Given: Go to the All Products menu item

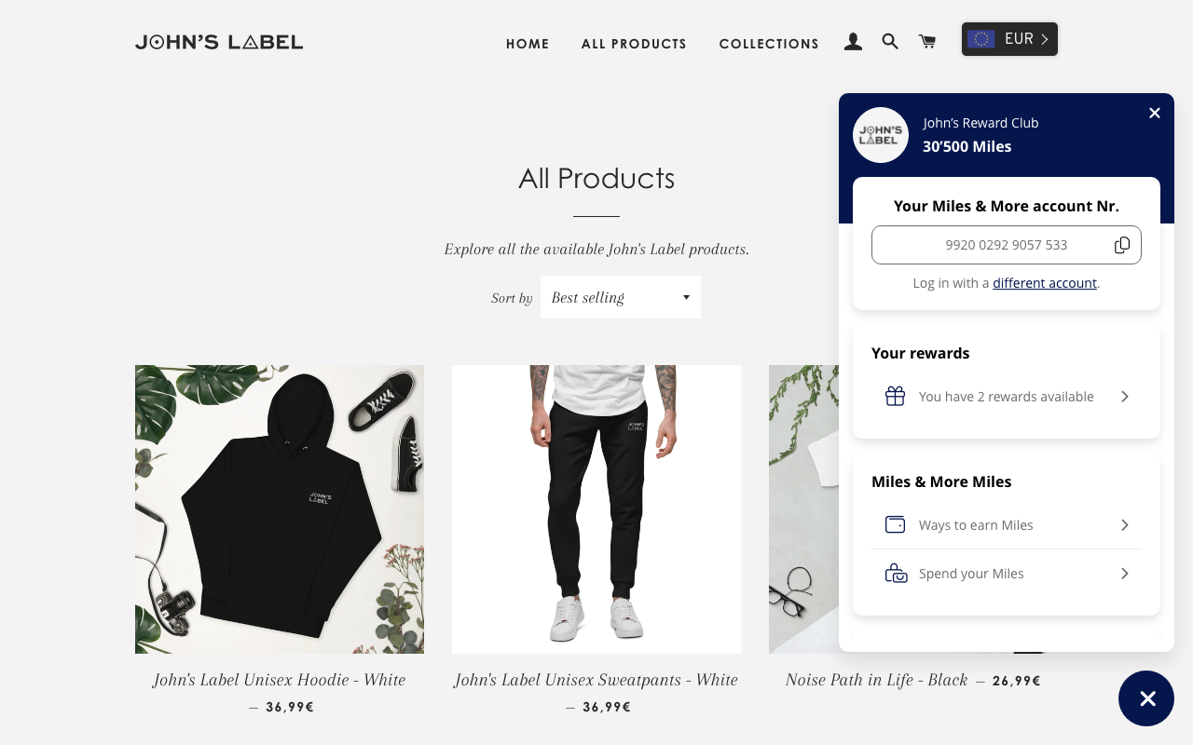Looking at the screenshot, I should point(634,44).
